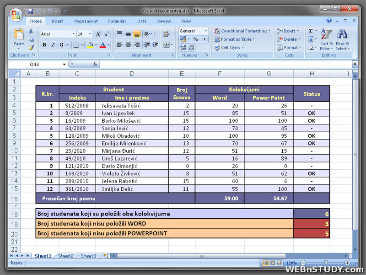Screen dimensions: 366x275
Task: Set Middle Align vertical alignment
Action: click(x=128, y=34)
